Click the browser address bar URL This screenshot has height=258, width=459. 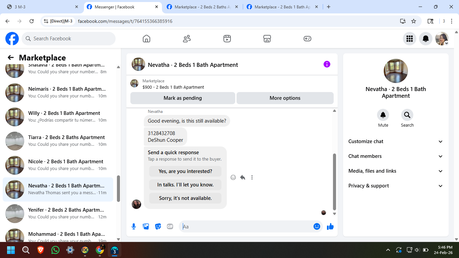(125, 21)
